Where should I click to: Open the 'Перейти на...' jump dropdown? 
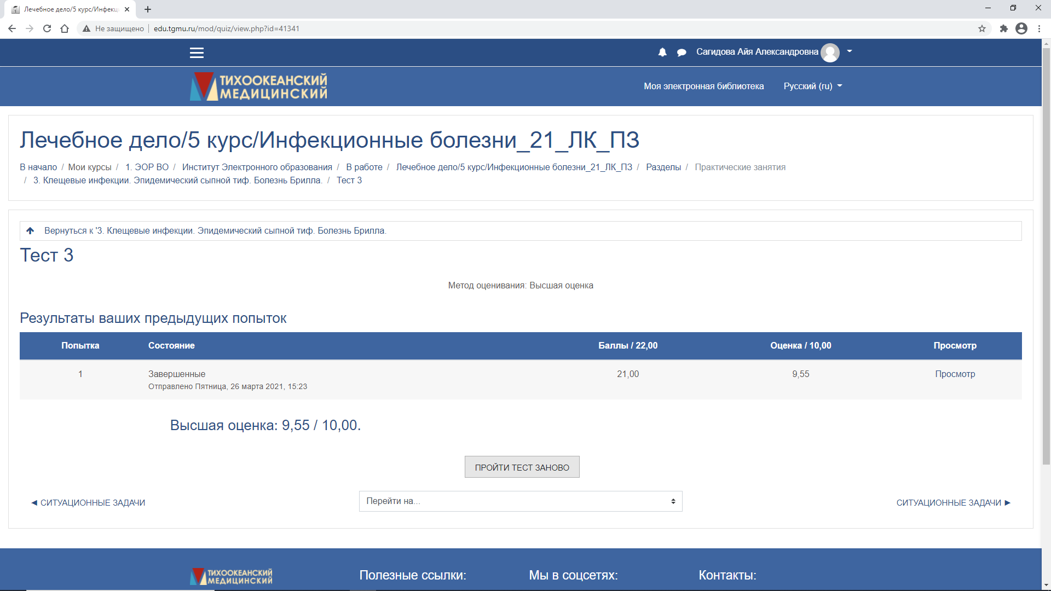click(520, 501)
